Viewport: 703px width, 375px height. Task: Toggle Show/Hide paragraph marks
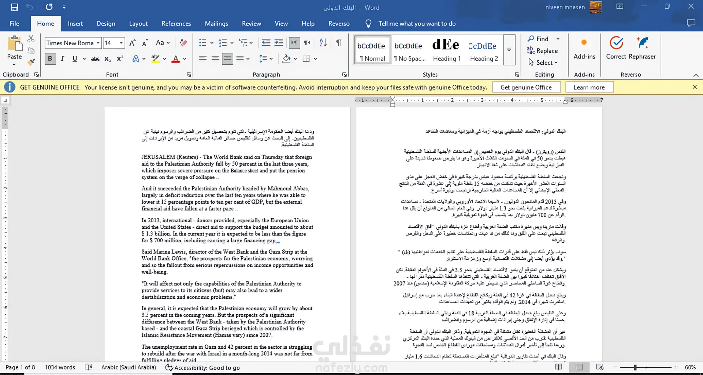(339, 43)
